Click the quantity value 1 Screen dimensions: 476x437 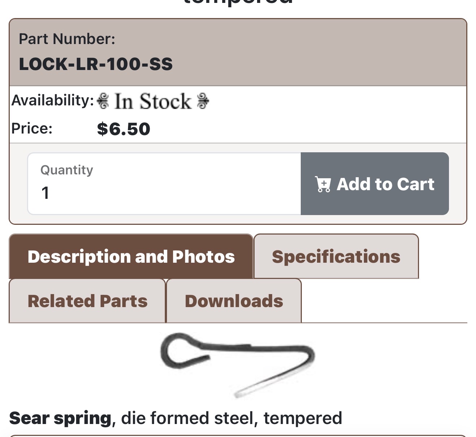[45, 193]
